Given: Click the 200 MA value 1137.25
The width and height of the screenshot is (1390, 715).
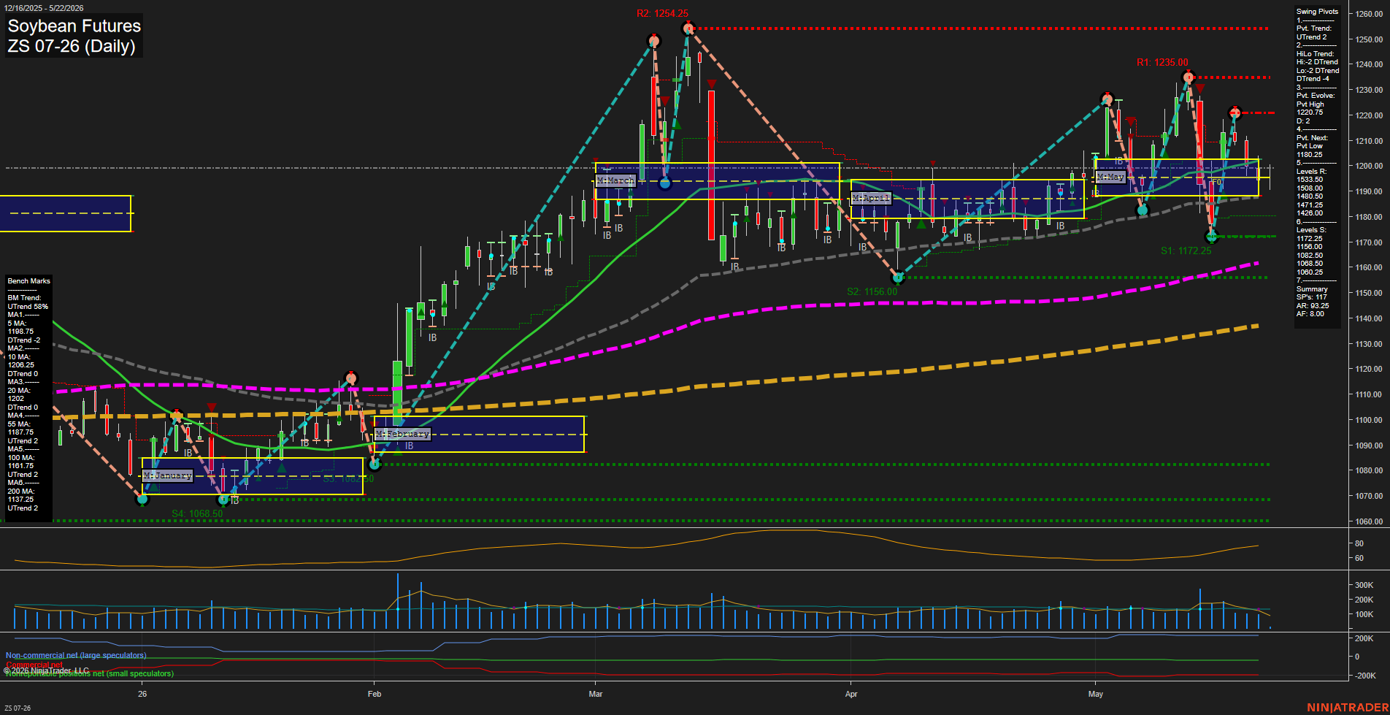Looking at the screenshot, I should pos(20,500).
